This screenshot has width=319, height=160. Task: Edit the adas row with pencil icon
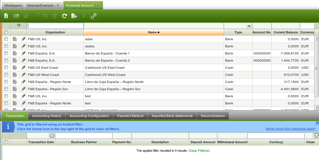[23, 39]
